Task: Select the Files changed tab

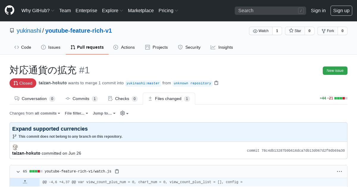Action: (x=169, y=99)
